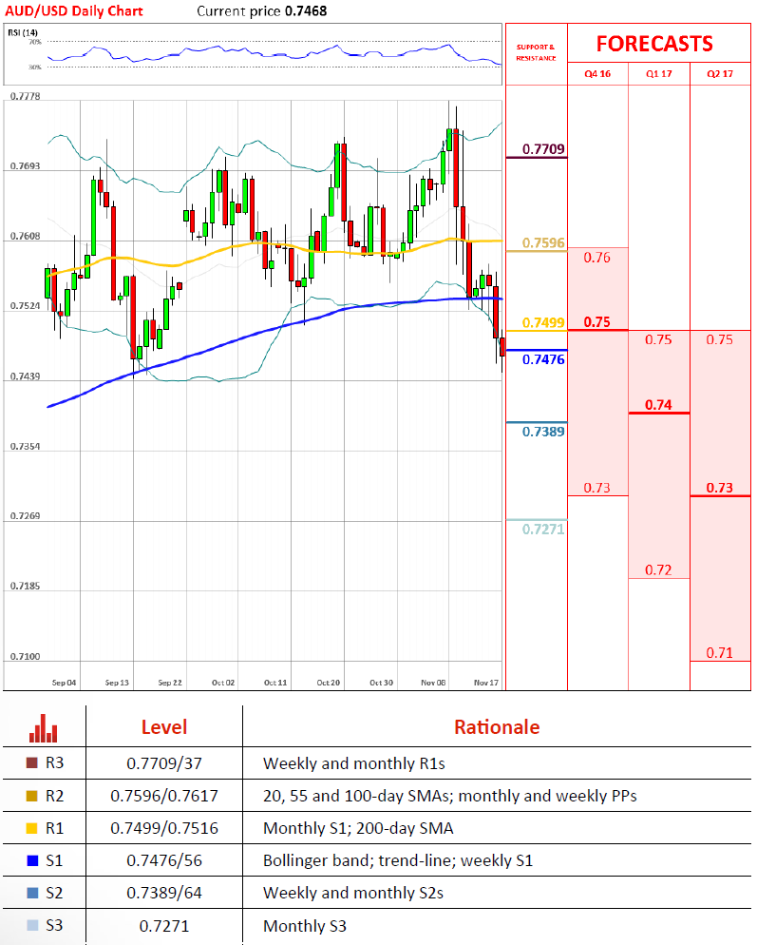This screenshot has height=945, width=757.
Task: Click the FORECASTS header
Action: (x=654, y=44)
